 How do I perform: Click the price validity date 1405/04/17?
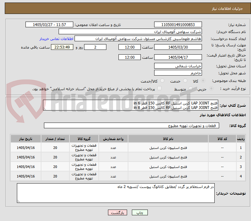tap(178, 57)
